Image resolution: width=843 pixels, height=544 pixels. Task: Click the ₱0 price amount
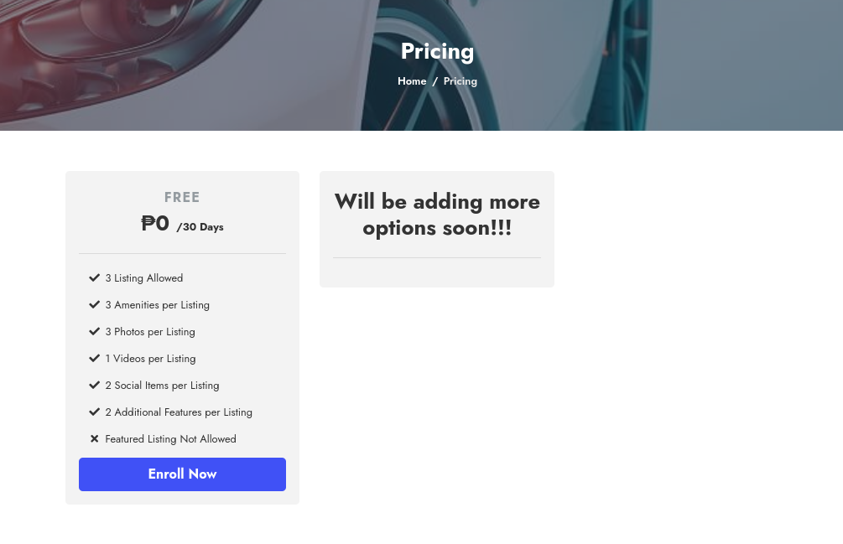coord(155,224)
